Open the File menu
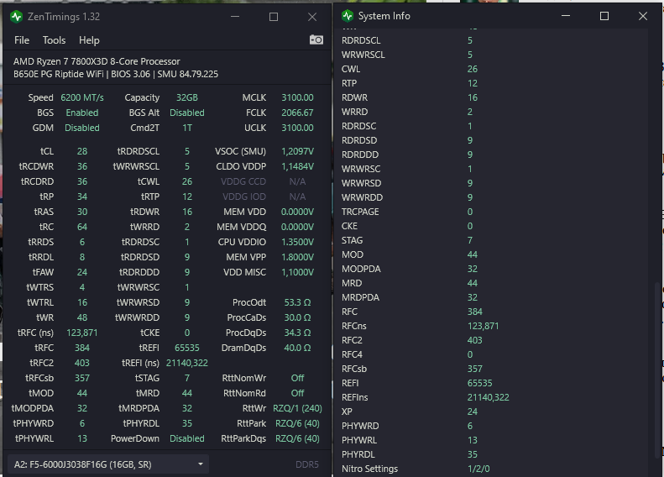The image size is (664, 477). pos(22,40)
